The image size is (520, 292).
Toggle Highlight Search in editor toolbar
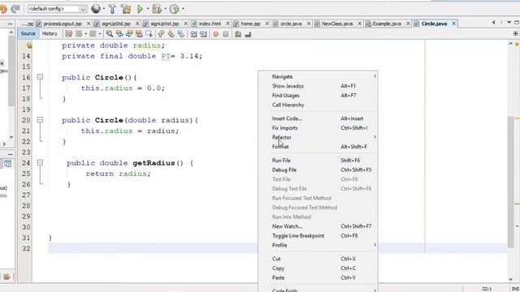(139, 34)
